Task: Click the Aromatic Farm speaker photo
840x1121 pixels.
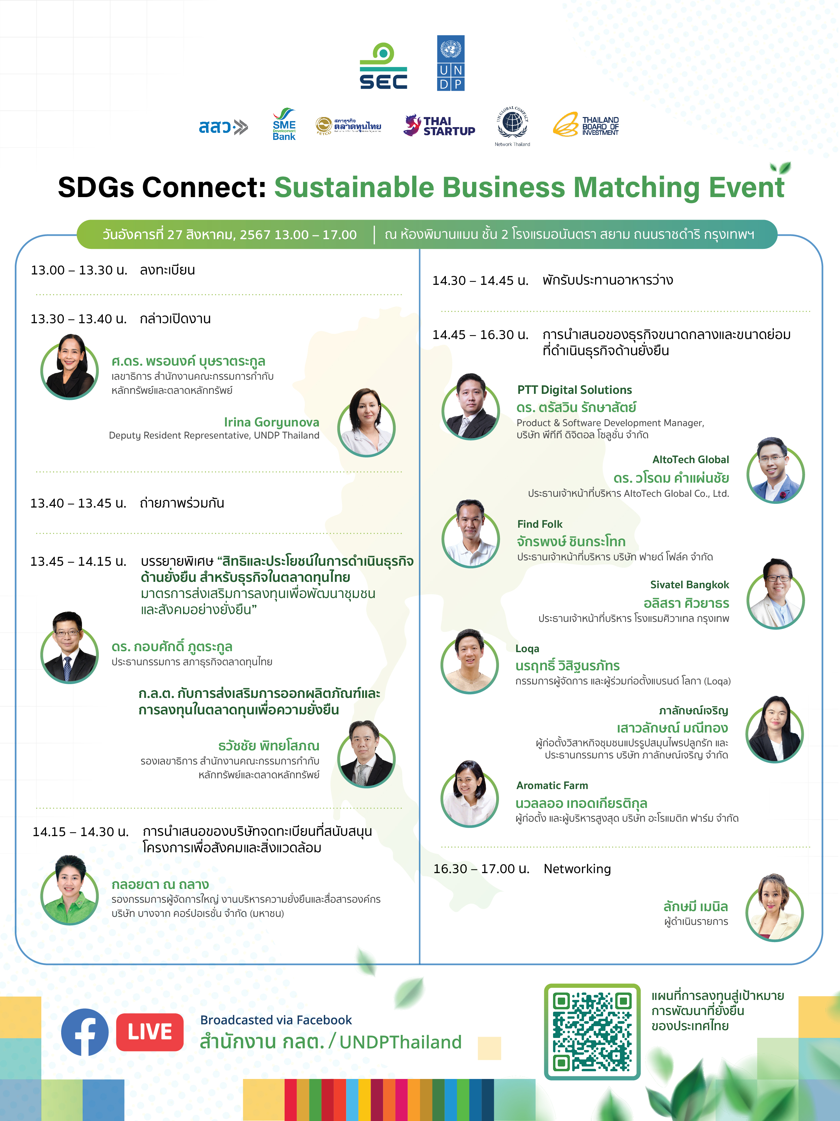Action: pos(470,794)
